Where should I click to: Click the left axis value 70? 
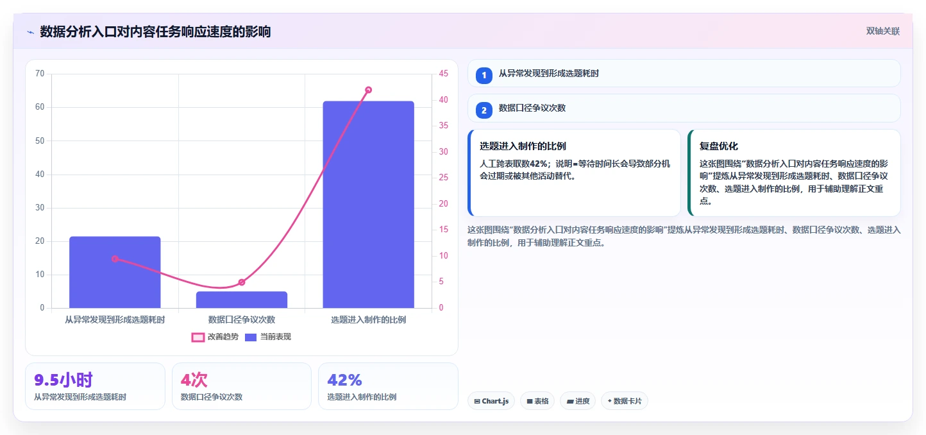coord(40,74)
